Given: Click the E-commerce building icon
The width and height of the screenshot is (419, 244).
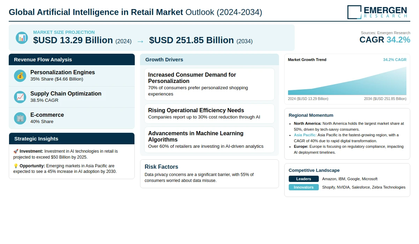Looking at the screenshot, I should pyautogui.click(x=20, y=118).
